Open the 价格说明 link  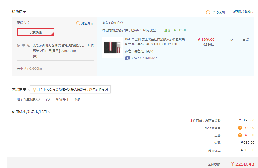click(218, 12)
